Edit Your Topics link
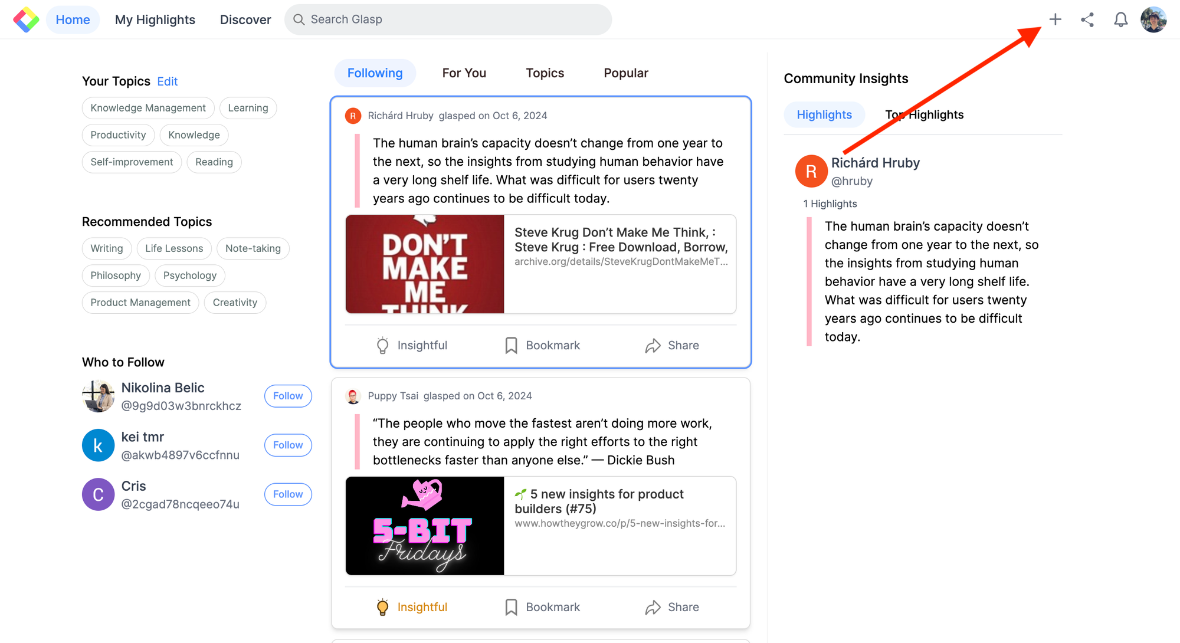Screen dimensions: 1180x643 click(x=168, y=81)
